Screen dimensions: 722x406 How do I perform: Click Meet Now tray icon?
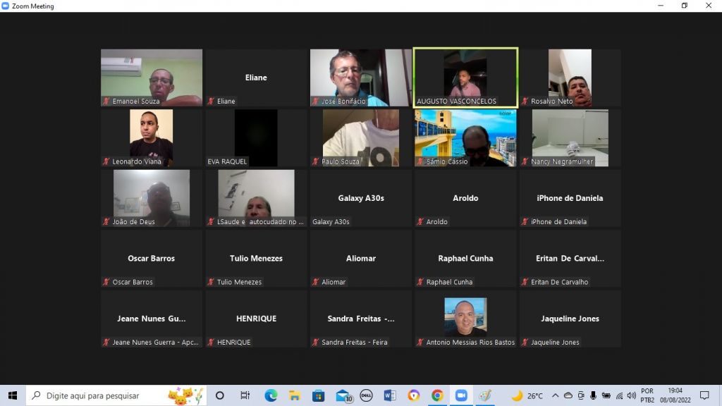[x=581, y=395]
